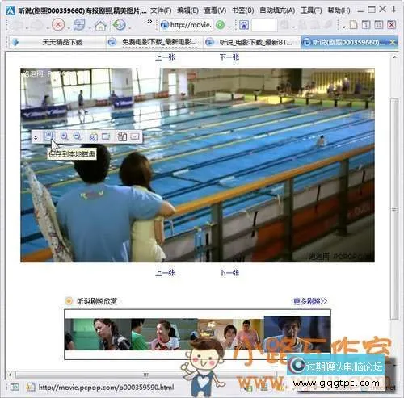
Task: Open second thumbnail with smiling girl
Action: pyautogui.click(x=164, y=334)
